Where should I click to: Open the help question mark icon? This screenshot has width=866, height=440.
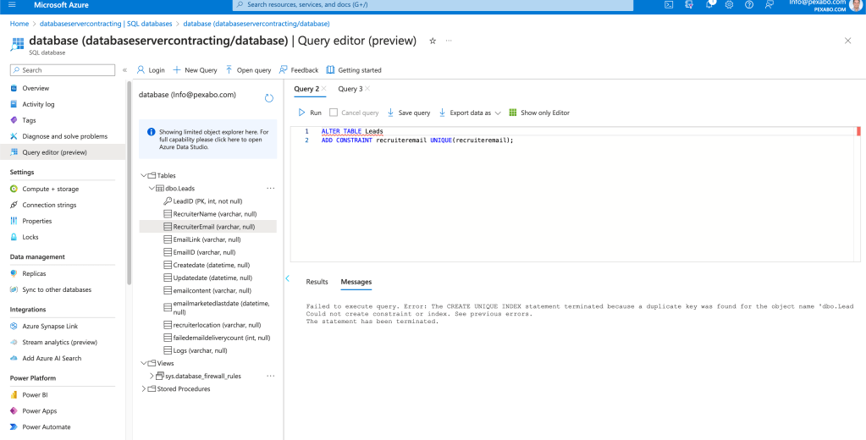pyautogui.click(x=749, y=4)
